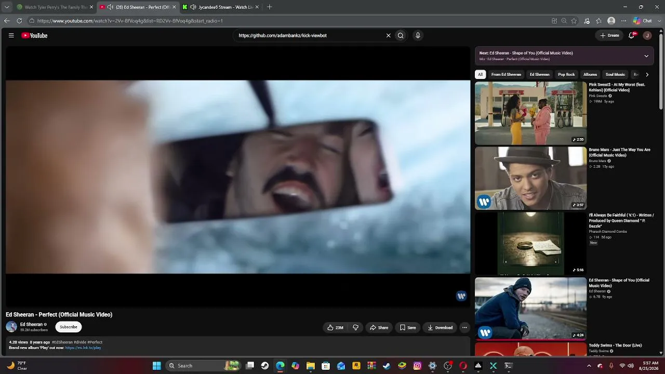Open Bruno Mars Just The Way You Are thumbnail
The image size is (665, 374).
(x=530, y=178)
